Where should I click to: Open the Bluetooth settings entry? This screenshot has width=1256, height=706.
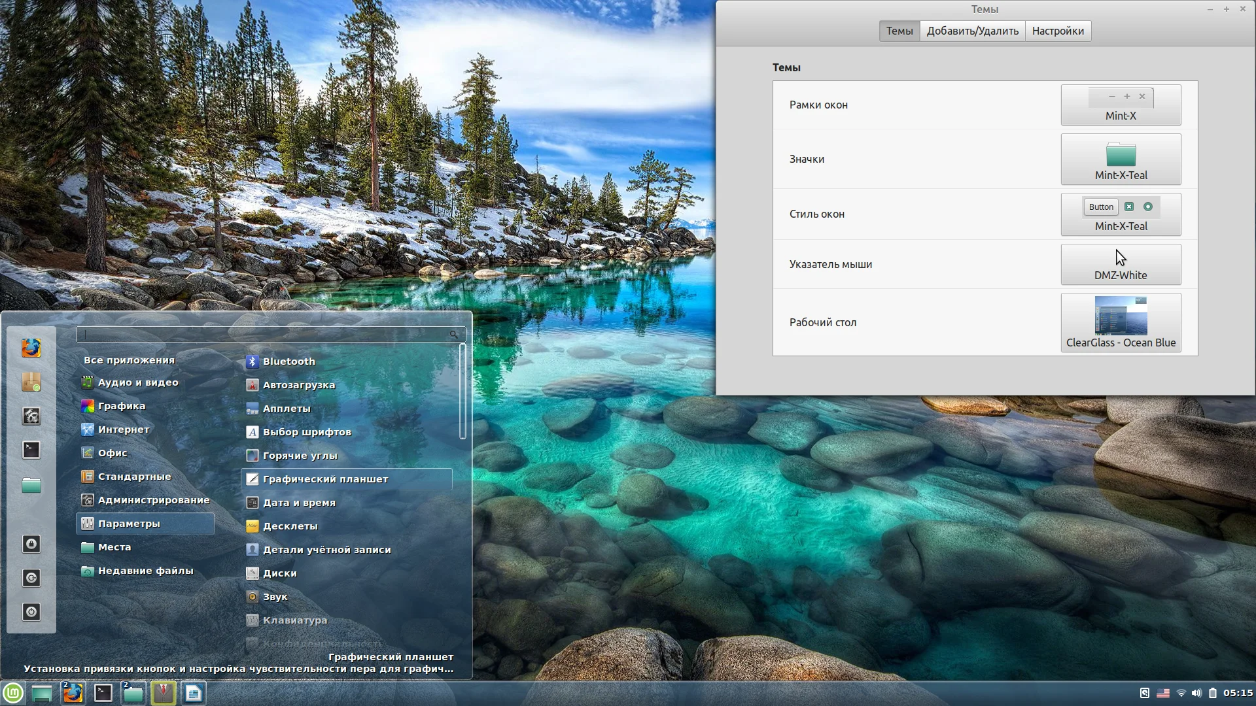pos(288,361)
